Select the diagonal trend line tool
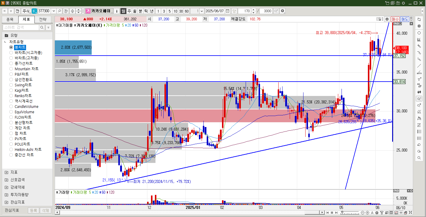Viewport: 426px width, 217px height. tap(419, 66)
